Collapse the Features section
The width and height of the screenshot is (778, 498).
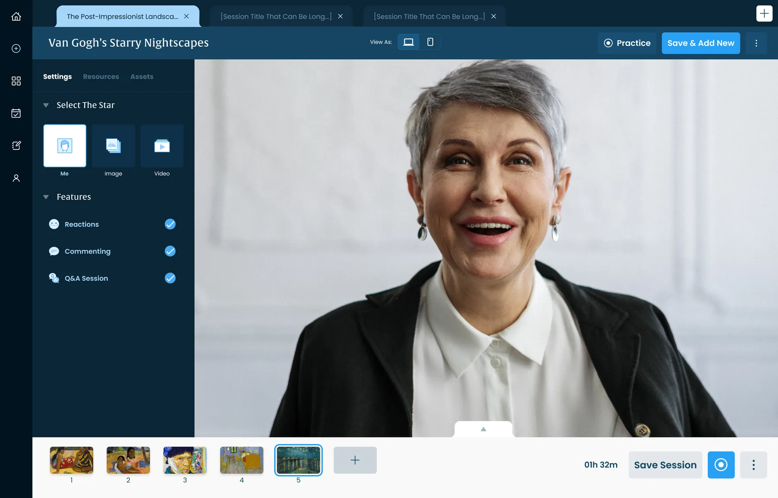click(x=46, y=197)
